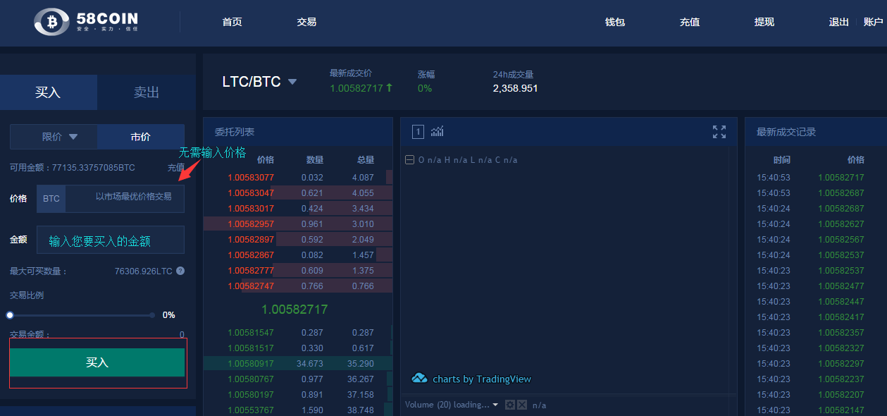
Task: Remove the Volume indicator with X icon
Action: coord(522,405)
